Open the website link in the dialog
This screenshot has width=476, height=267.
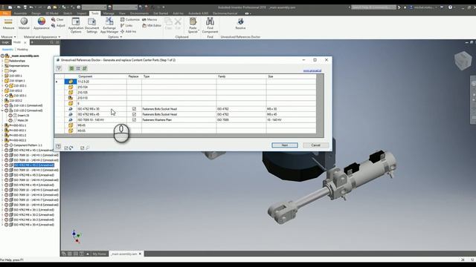coord(312,70)
